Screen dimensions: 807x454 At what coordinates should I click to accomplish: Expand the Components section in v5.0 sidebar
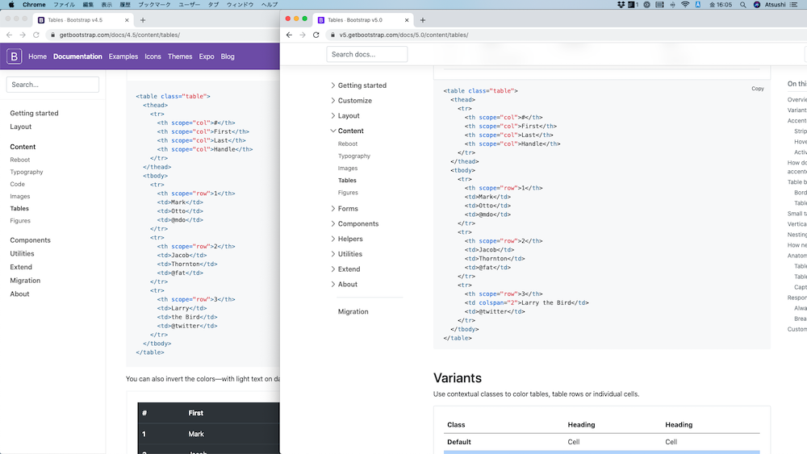point(354,223)
